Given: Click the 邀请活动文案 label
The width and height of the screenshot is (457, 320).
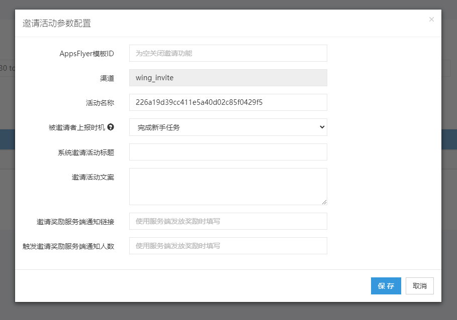Looking at the screenshot, I should coord(93,177).
